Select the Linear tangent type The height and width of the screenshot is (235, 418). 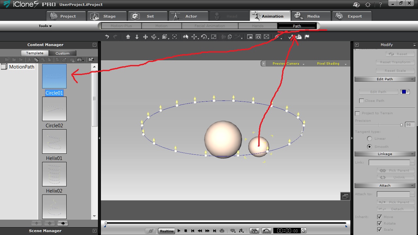click(369, 138)
